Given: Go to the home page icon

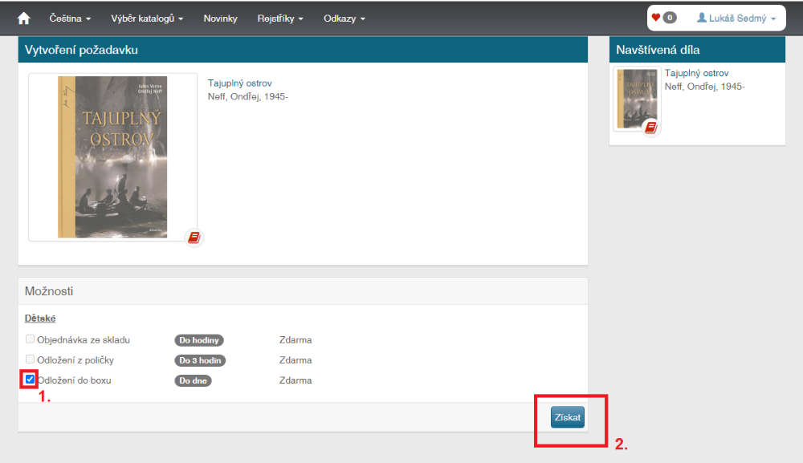Looking at the screenshot, I should click(23, 18).
